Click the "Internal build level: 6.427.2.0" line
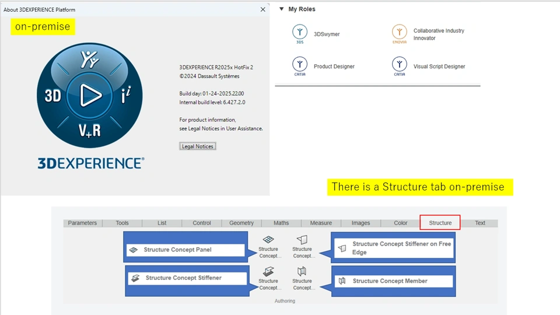 coord(212,102)
